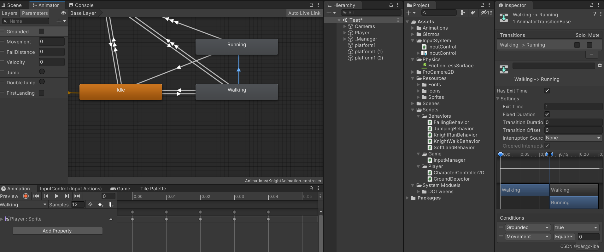The width and height of the screenshot is (604, 252).
Task: Jump to last keyframe in Animation
Action: tap(77, 196)
